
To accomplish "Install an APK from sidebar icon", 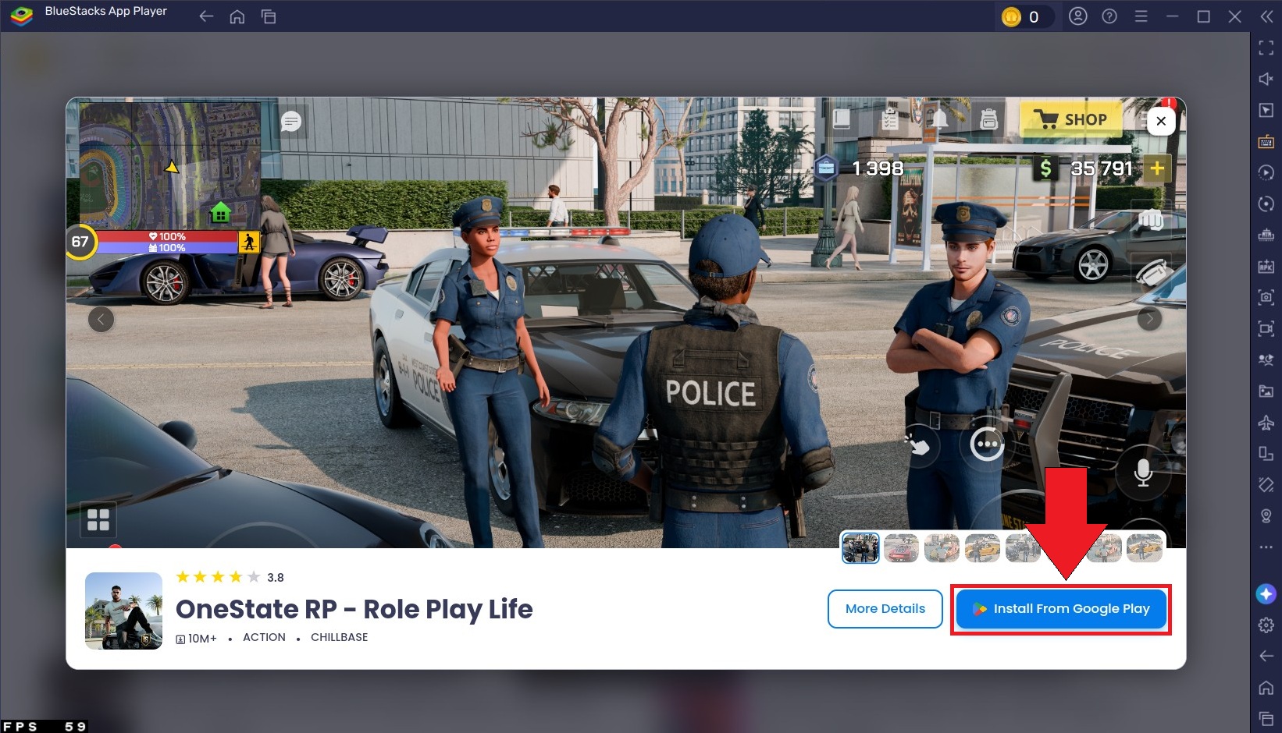I will 1266,266.
